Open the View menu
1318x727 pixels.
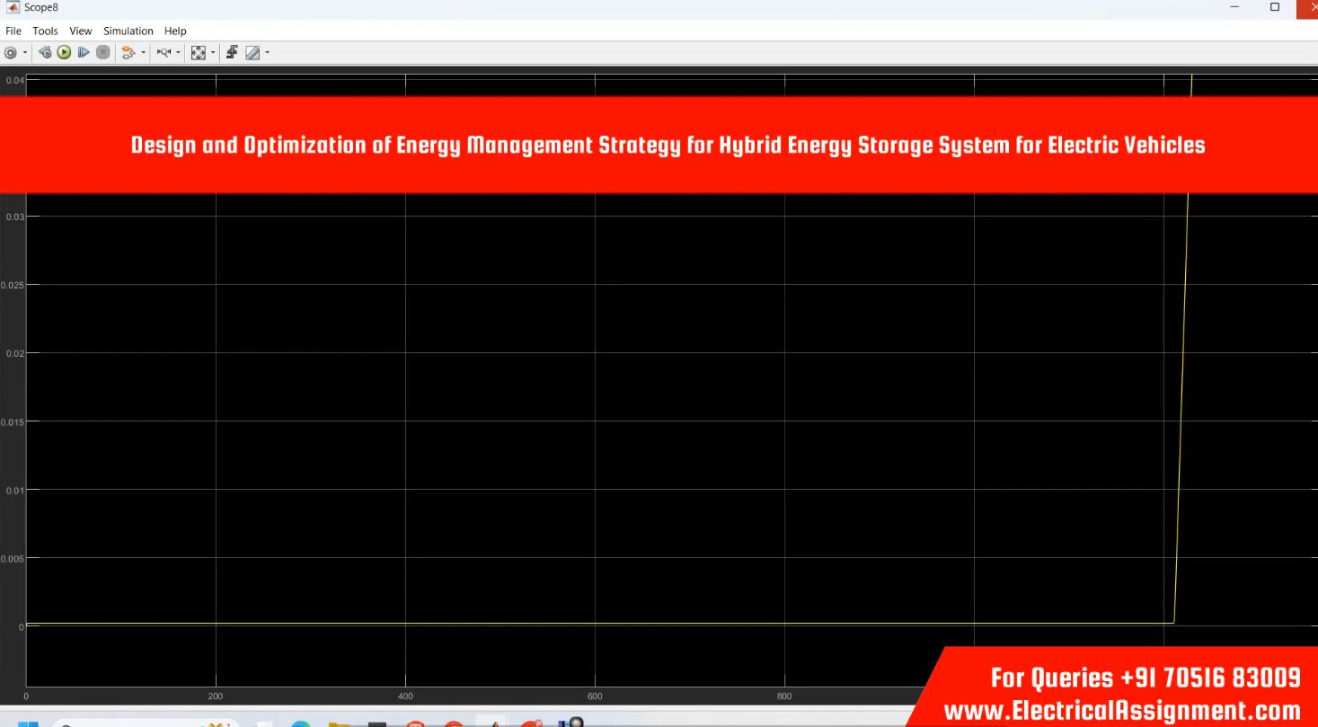click(81, 31)
